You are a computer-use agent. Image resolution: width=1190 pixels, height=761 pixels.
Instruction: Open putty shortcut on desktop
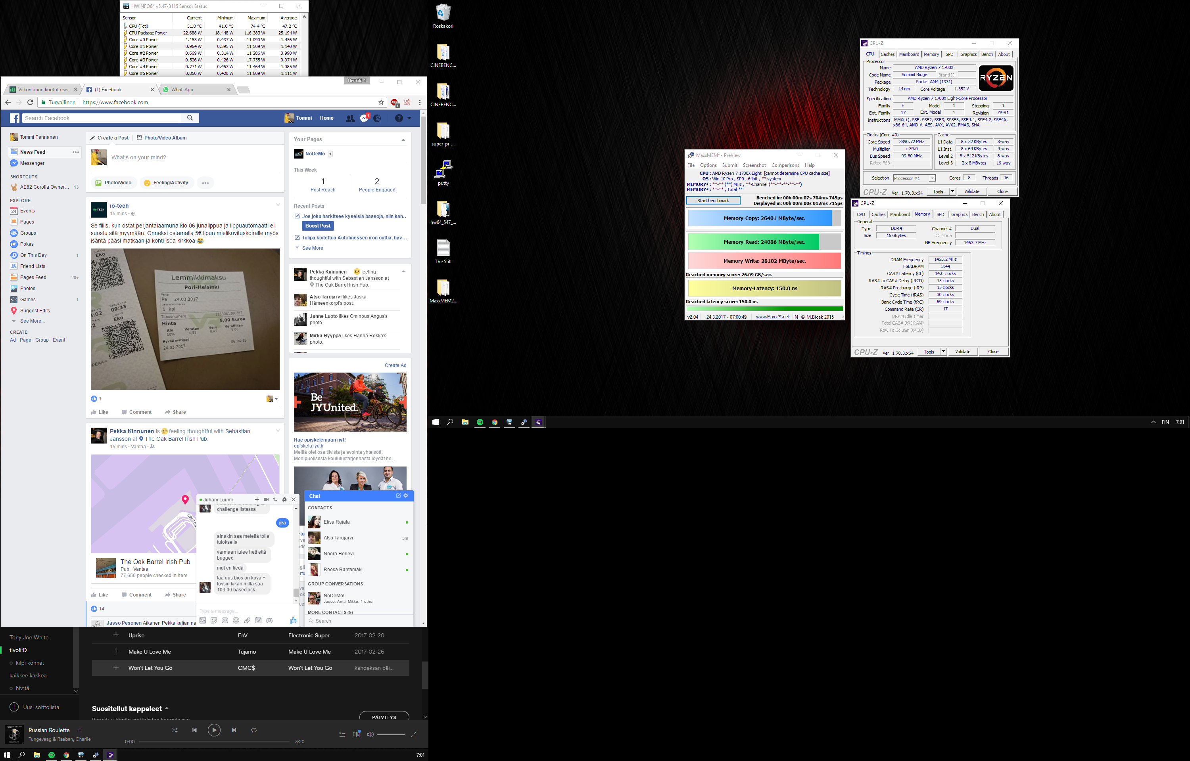click(x=443, y=172)
